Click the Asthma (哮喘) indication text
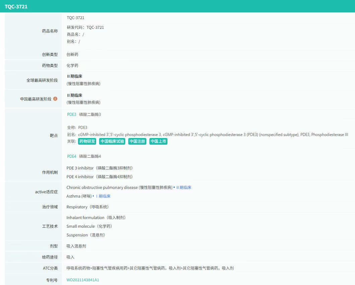 click(79, 196)
